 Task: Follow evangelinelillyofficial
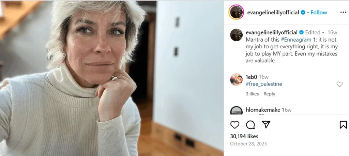click(319, 13)
